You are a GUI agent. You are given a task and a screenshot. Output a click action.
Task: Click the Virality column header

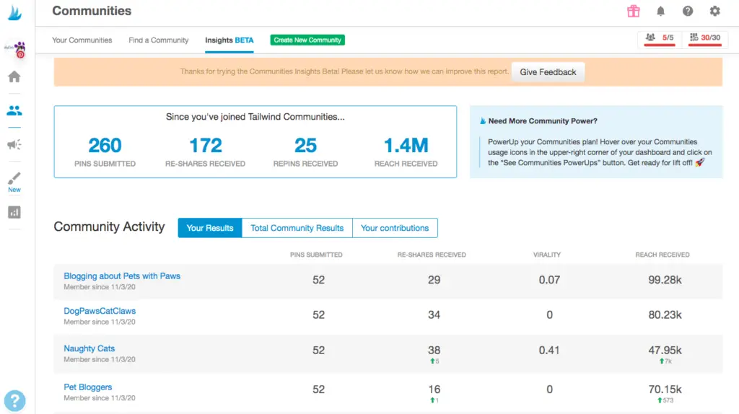[x=547, y=255]
